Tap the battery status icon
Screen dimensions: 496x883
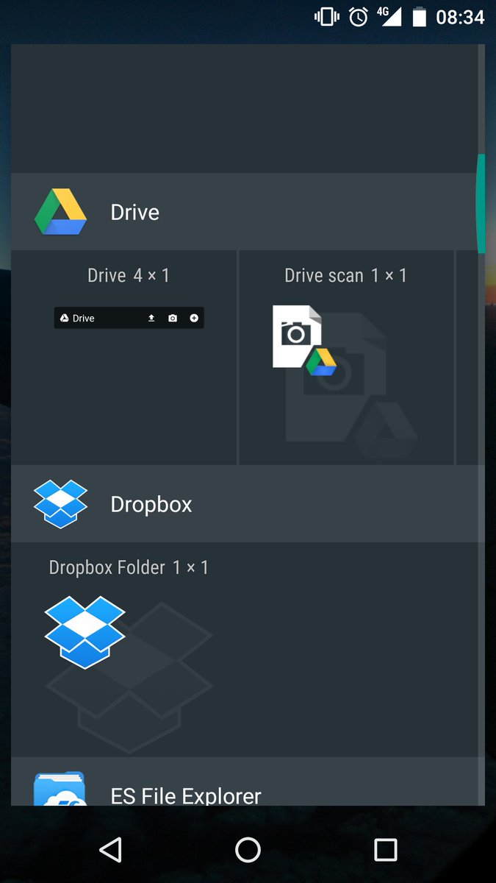tap(420, 17)
